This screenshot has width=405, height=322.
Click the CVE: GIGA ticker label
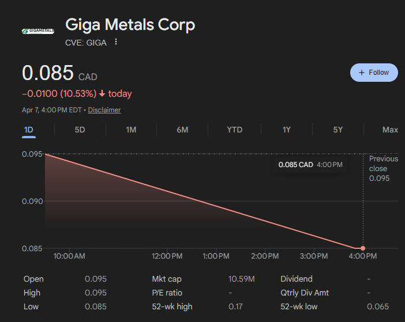86,42
